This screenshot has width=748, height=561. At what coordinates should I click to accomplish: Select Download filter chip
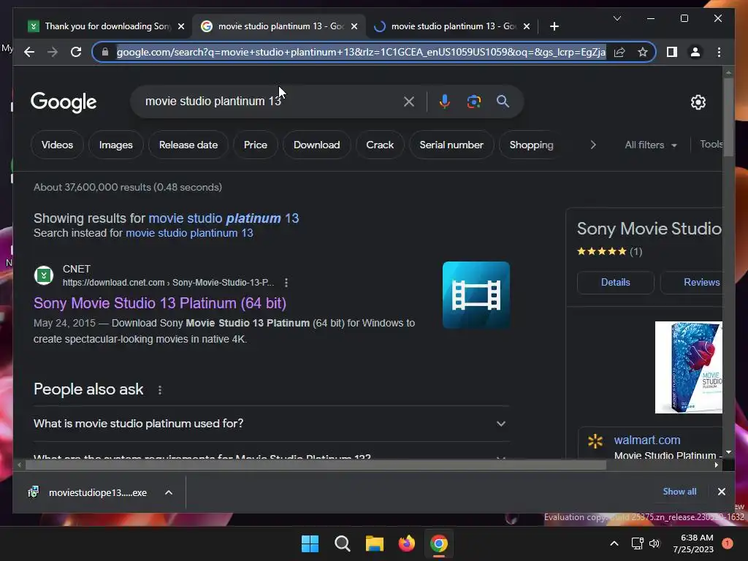[x=317, y=145]
